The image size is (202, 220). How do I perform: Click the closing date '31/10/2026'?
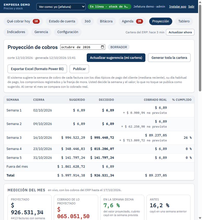point(43,158)
